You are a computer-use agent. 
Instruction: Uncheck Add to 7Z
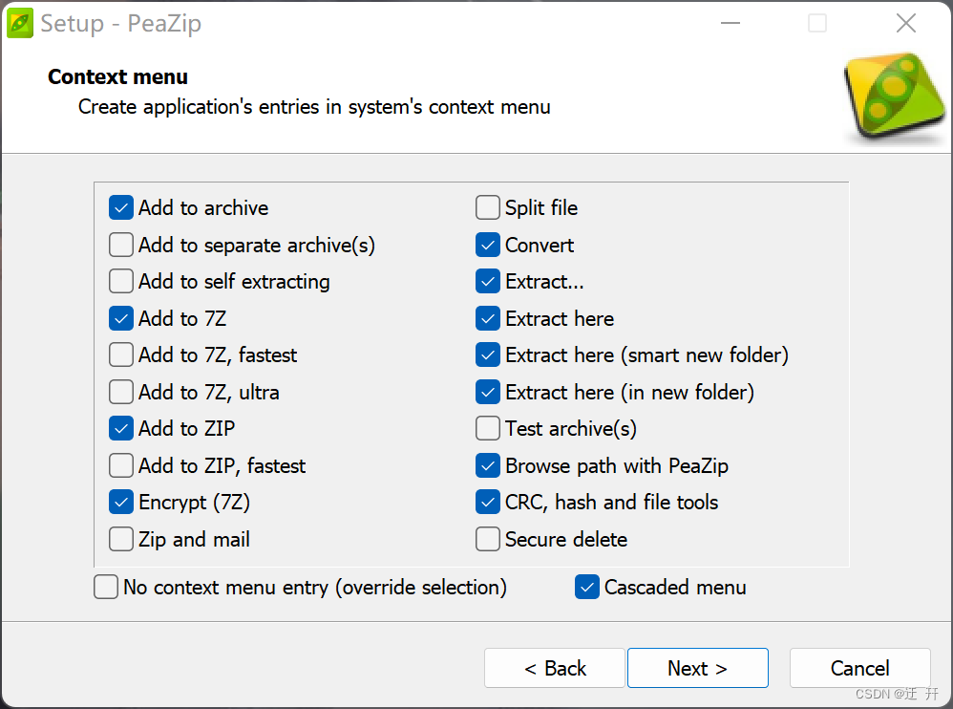point(120,318)
